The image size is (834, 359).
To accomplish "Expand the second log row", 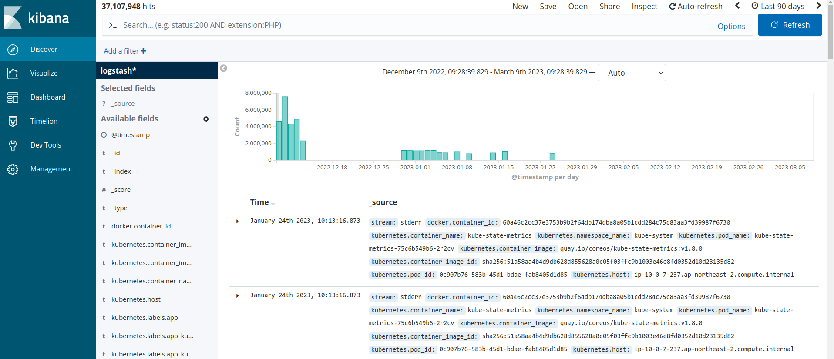I will click(x=238, y=296).
